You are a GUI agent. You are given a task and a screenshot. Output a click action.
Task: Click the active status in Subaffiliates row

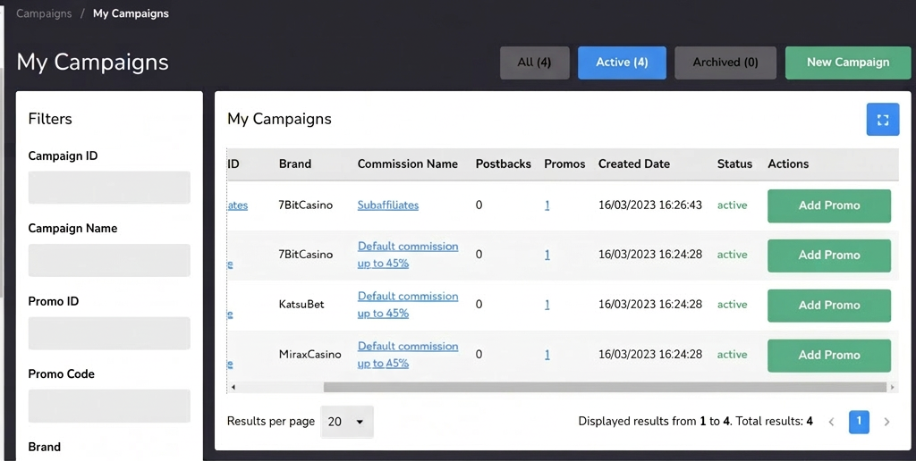[732, 205]
